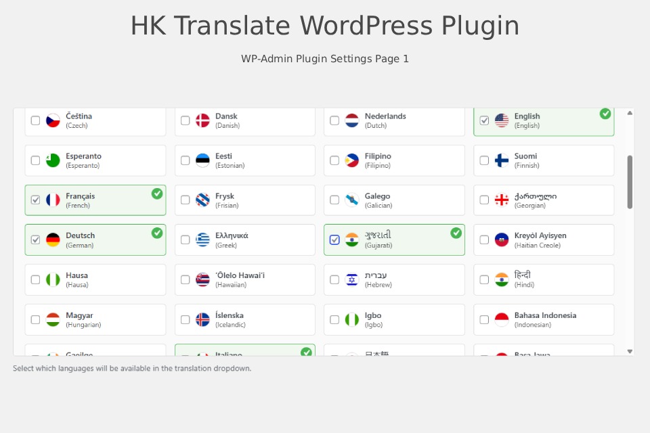Click the Greek flag icon

(x=202, y=240)
